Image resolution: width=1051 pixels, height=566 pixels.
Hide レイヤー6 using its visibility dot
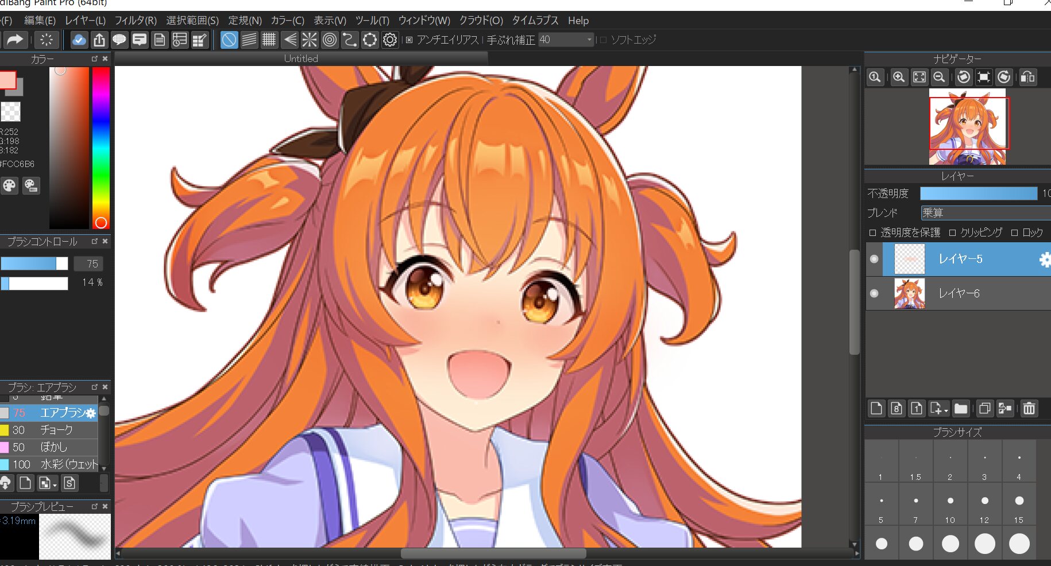pos(874,293)
